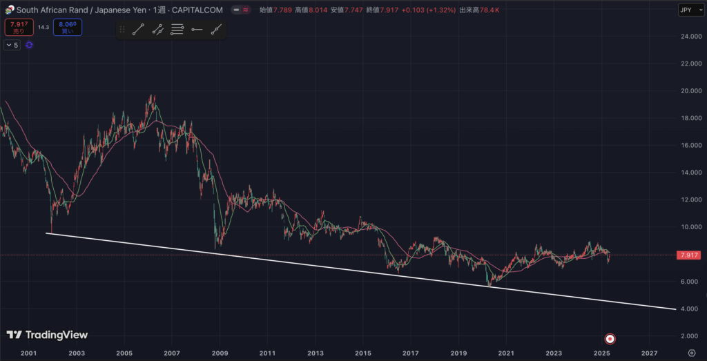The image size is (707, 361).
Task: Select the Fib Retracement drawing tool
Action: coord(177,30)
